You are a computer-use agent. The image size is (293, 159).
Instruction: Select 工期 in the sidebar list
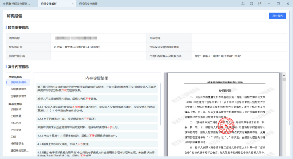13,137
